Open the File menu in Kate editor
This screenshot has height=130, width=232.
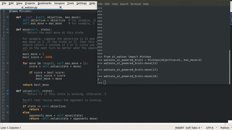click(x=4, y=3)
